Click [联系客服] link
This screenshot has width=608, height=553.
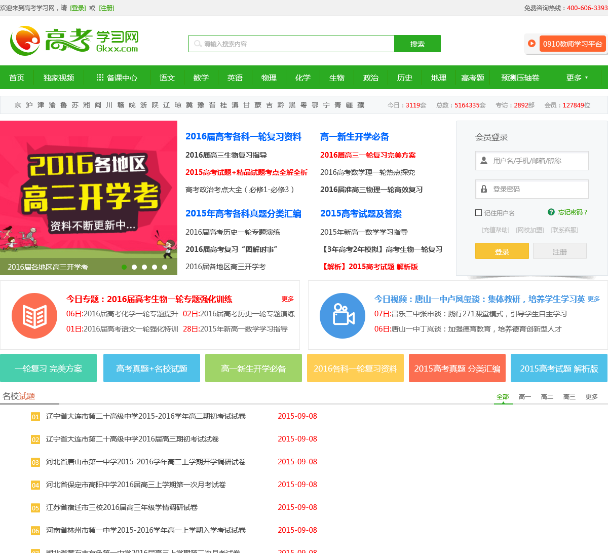564,230
